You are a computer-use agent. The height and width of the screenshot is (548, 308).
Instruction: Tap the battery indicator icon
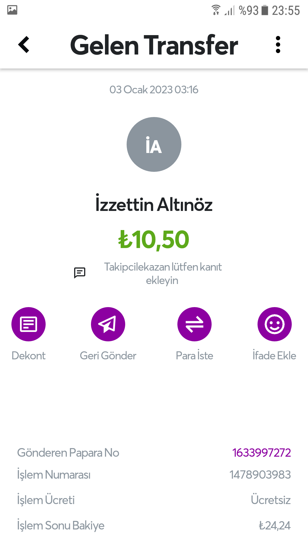coord(265,10)
